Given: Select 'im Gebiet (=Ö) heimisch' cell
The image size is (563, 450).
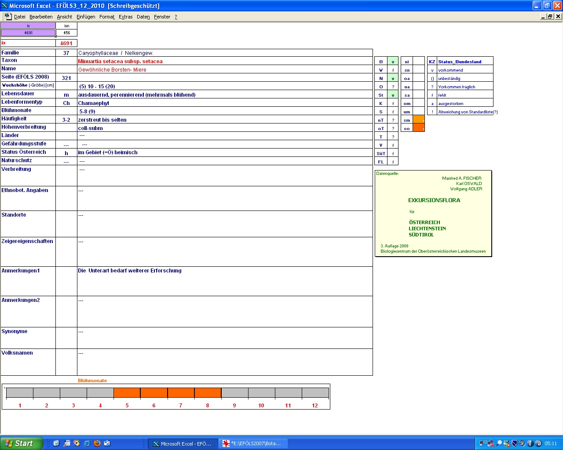Looking at the screenshot, I should click(225, 152).
